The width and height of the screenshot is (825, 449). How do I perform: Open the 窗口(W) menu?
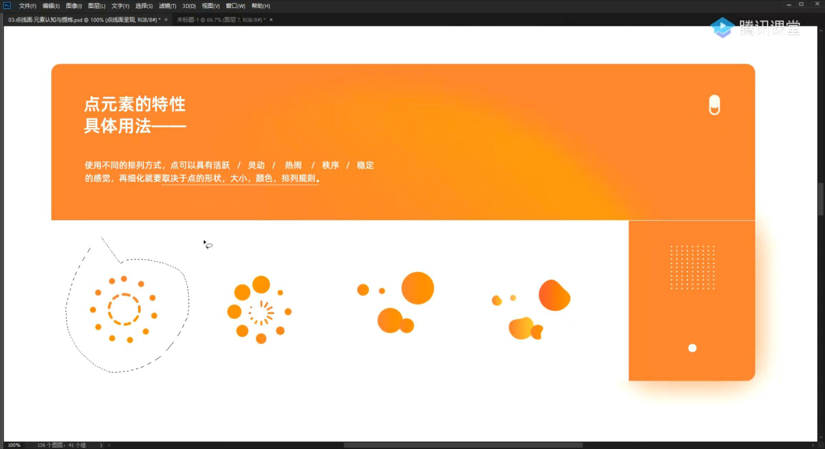[x=235, y=6]
